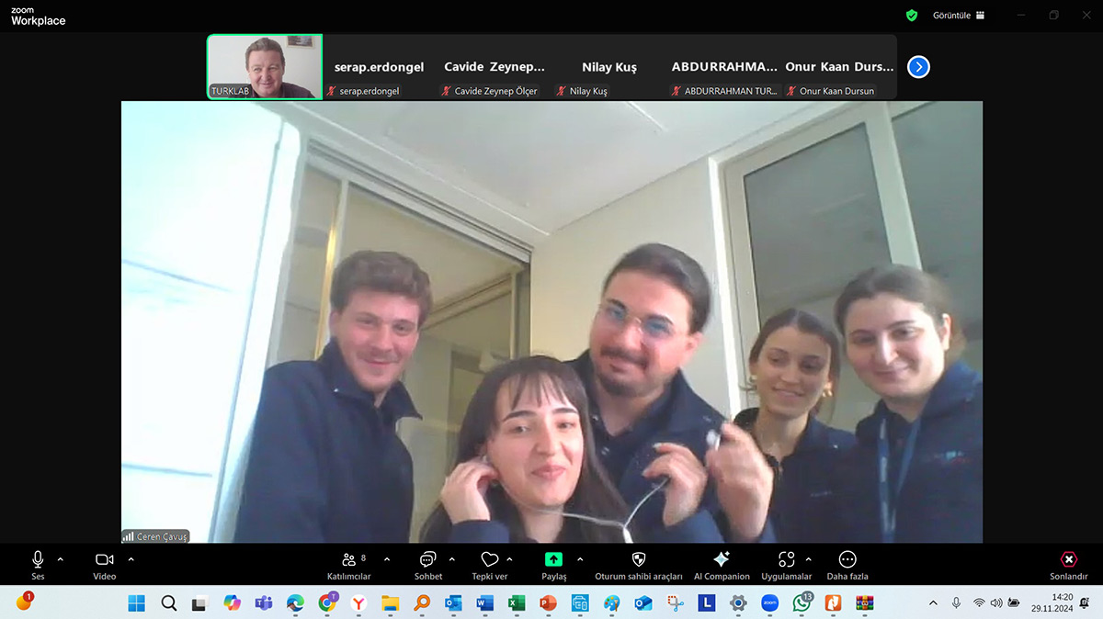1103x619 pixels.
Task: Select the Nilay Kuş participant tile
Action: pos(608,67)
